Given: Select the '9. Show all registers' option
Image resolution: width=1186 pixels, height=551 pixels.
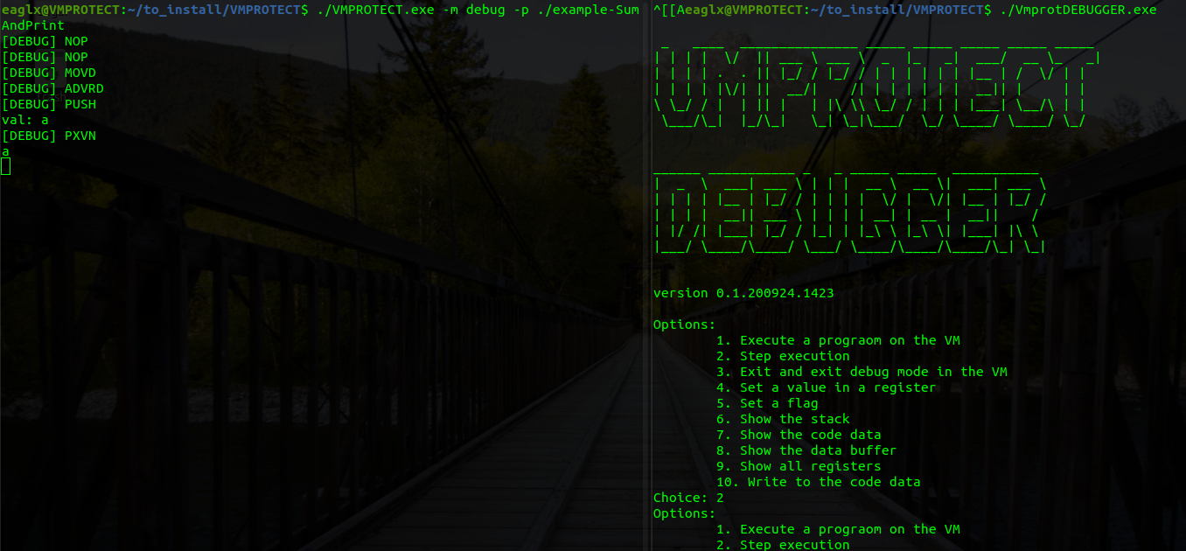Looking at the screenshot, I should (799, 466).
